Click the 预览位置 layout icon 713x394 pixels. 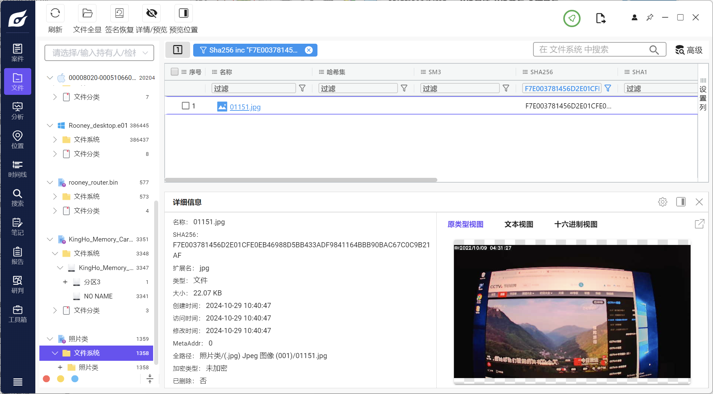pyautogui.click(x=184, y=14)
